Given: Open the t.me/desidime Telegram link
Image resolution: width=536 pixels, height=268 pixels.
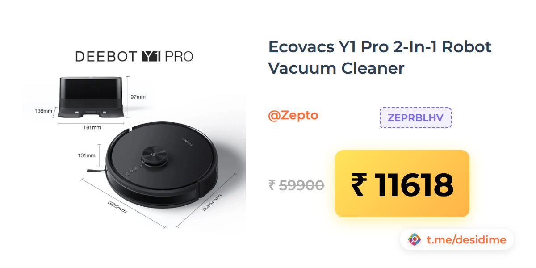Looking at the screenshot, I should tap(466, 240).
